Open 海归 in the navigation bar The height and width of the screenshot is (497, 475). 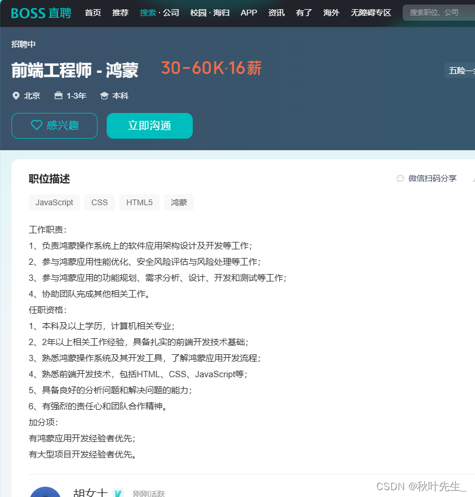coord(221,13)
